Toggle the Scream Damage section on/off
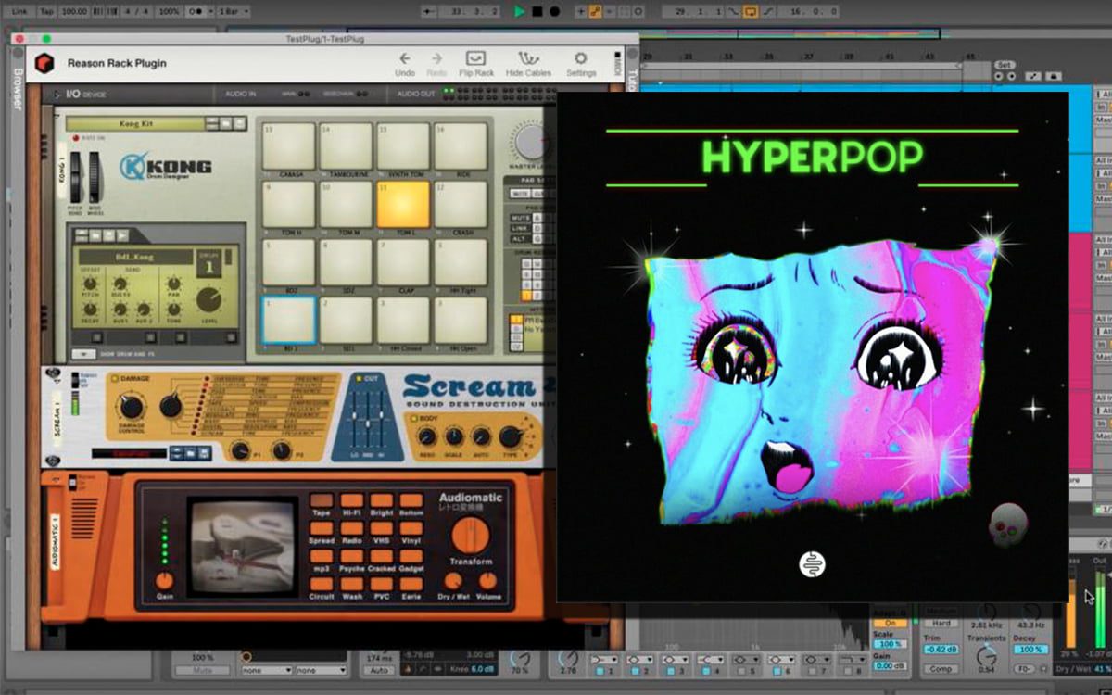The image size is (1112, 695). point(116,378)
